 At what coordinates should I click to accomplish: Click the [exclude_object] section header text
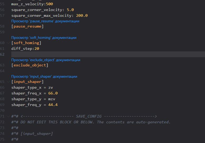coord(30,65)
